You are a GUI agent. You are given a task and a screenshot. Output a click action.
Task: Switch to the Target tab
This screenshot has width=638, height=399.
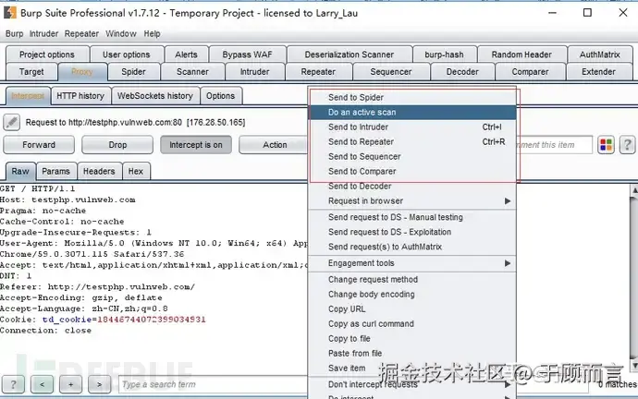[x=31, y=72]
